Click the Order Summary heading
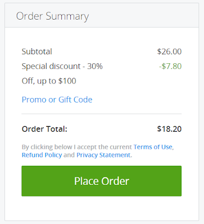This screenshot has width=204, height=224. 52,16
